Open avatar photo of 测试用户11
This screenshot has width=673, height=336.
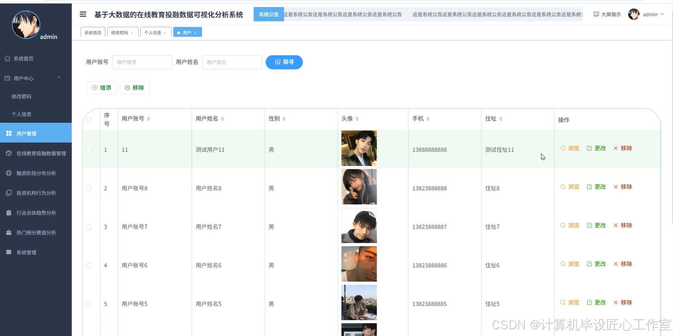(359, 148)
